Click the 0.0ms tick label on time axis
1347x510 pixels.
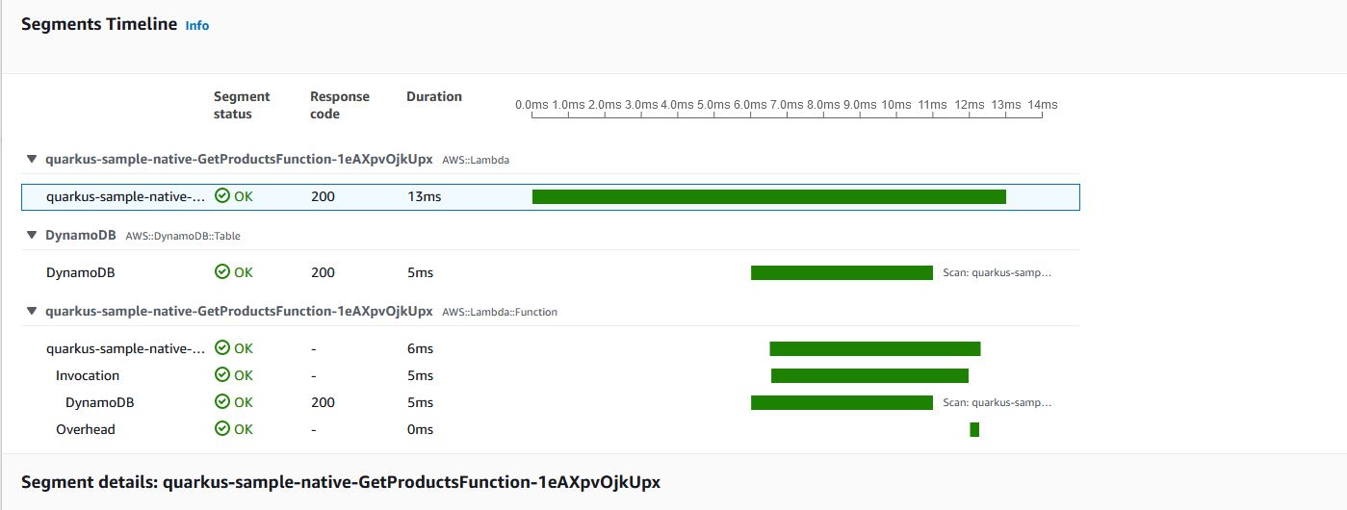(531, 104)
